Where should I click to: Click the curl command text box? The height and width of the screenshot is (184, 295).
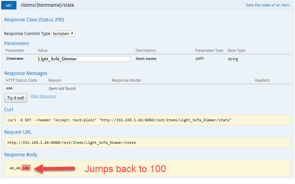tap(147, 120)
